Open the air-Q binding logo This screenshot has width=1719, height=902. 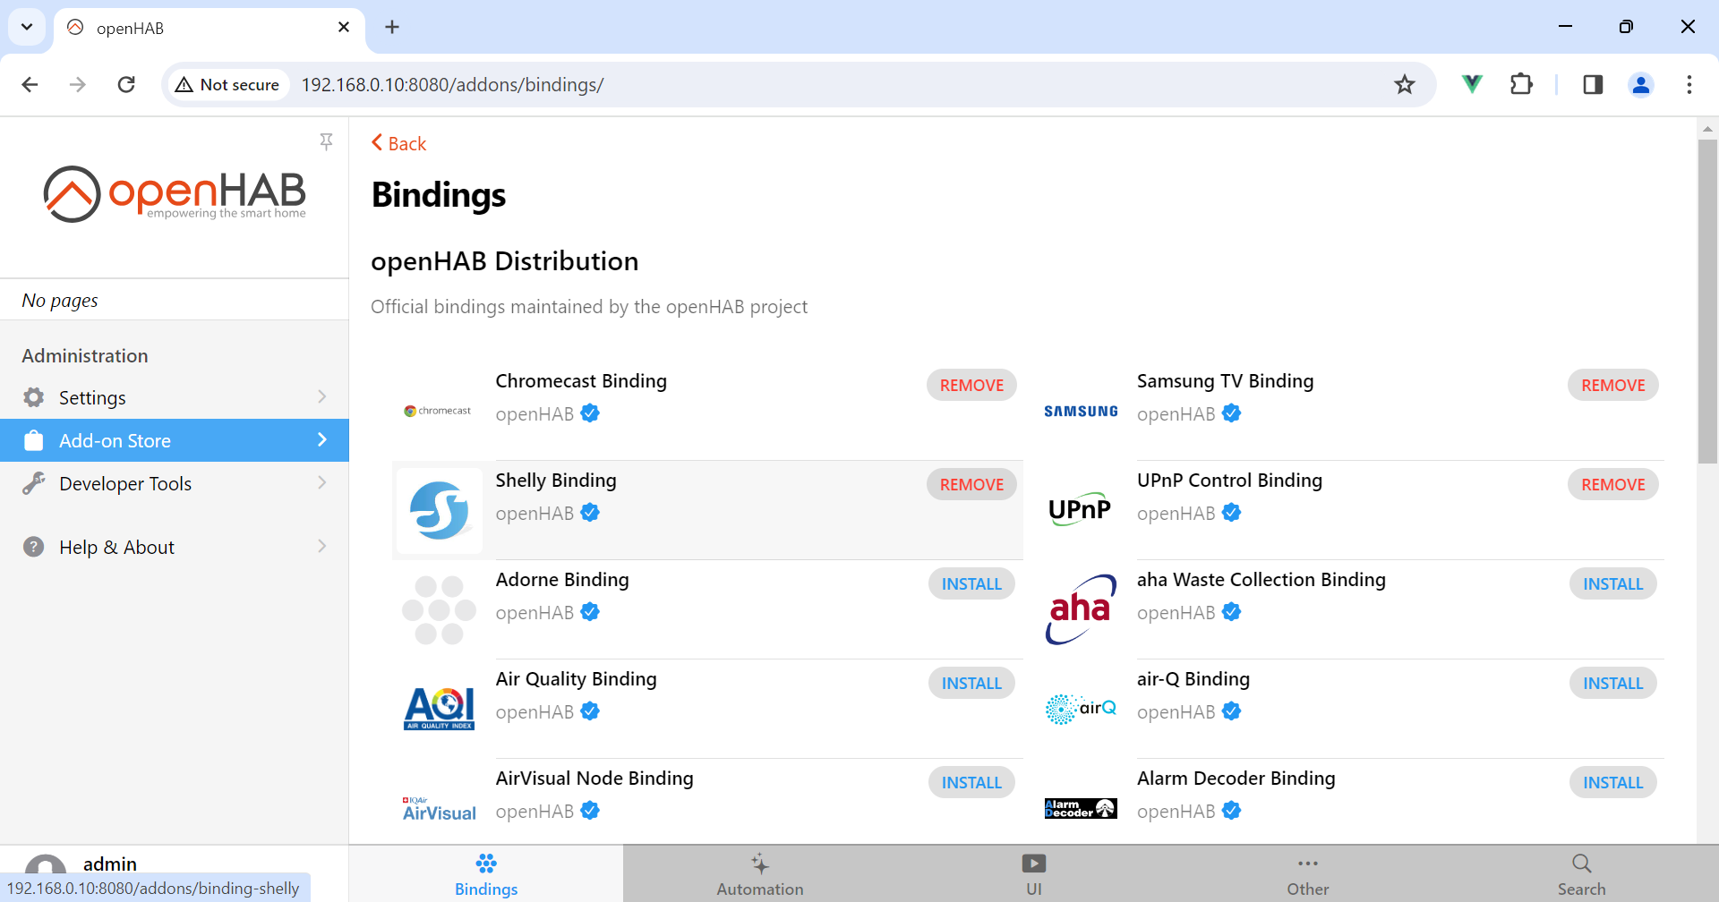1081,709
